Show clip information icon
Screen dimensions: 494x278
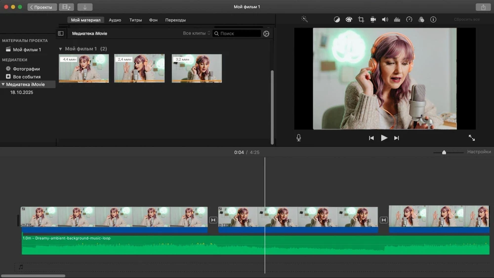click(433, 20)
